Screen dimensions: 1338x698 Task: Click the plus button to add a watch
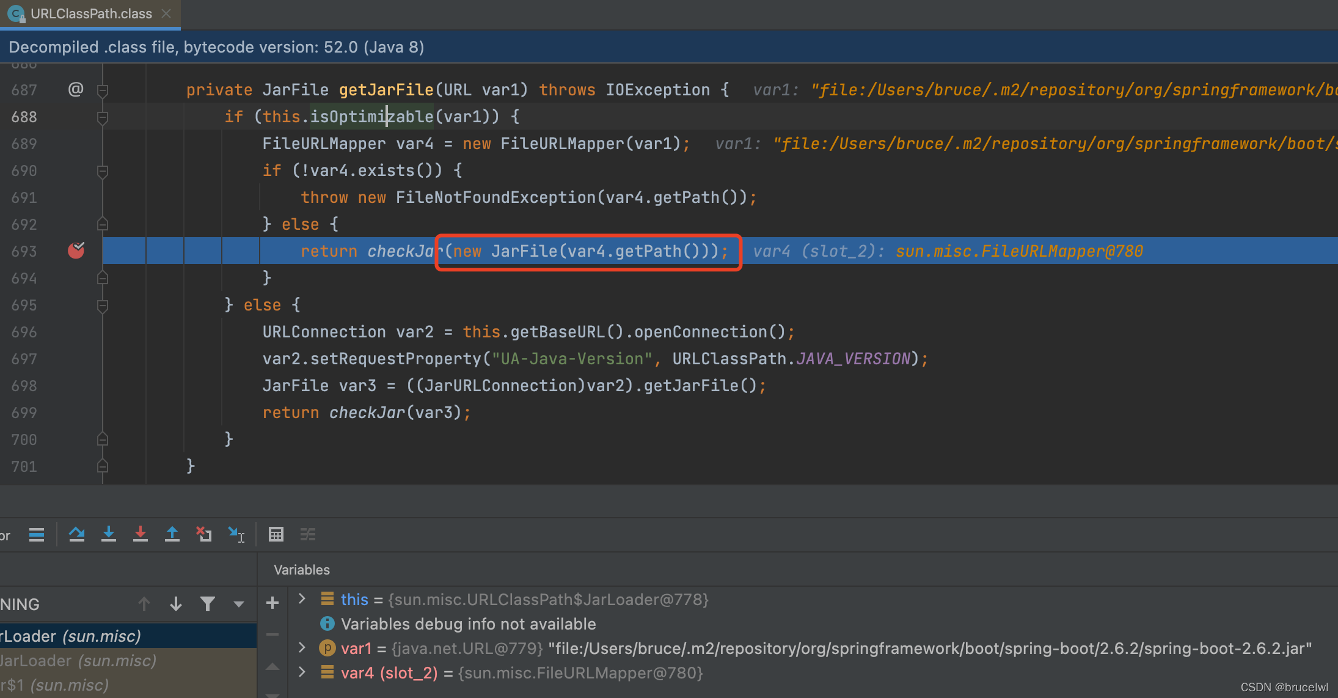point(272,603)
